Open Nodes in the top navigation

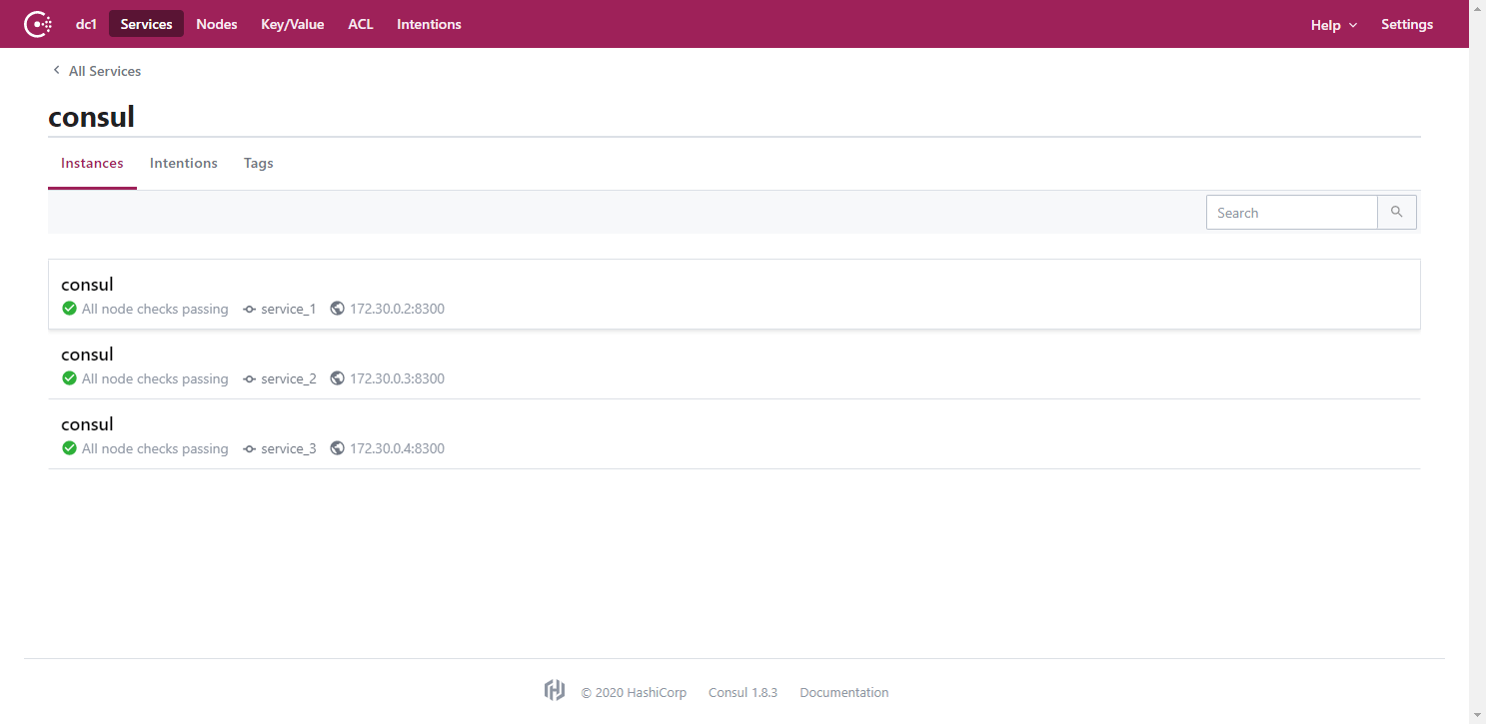point(217,24)
